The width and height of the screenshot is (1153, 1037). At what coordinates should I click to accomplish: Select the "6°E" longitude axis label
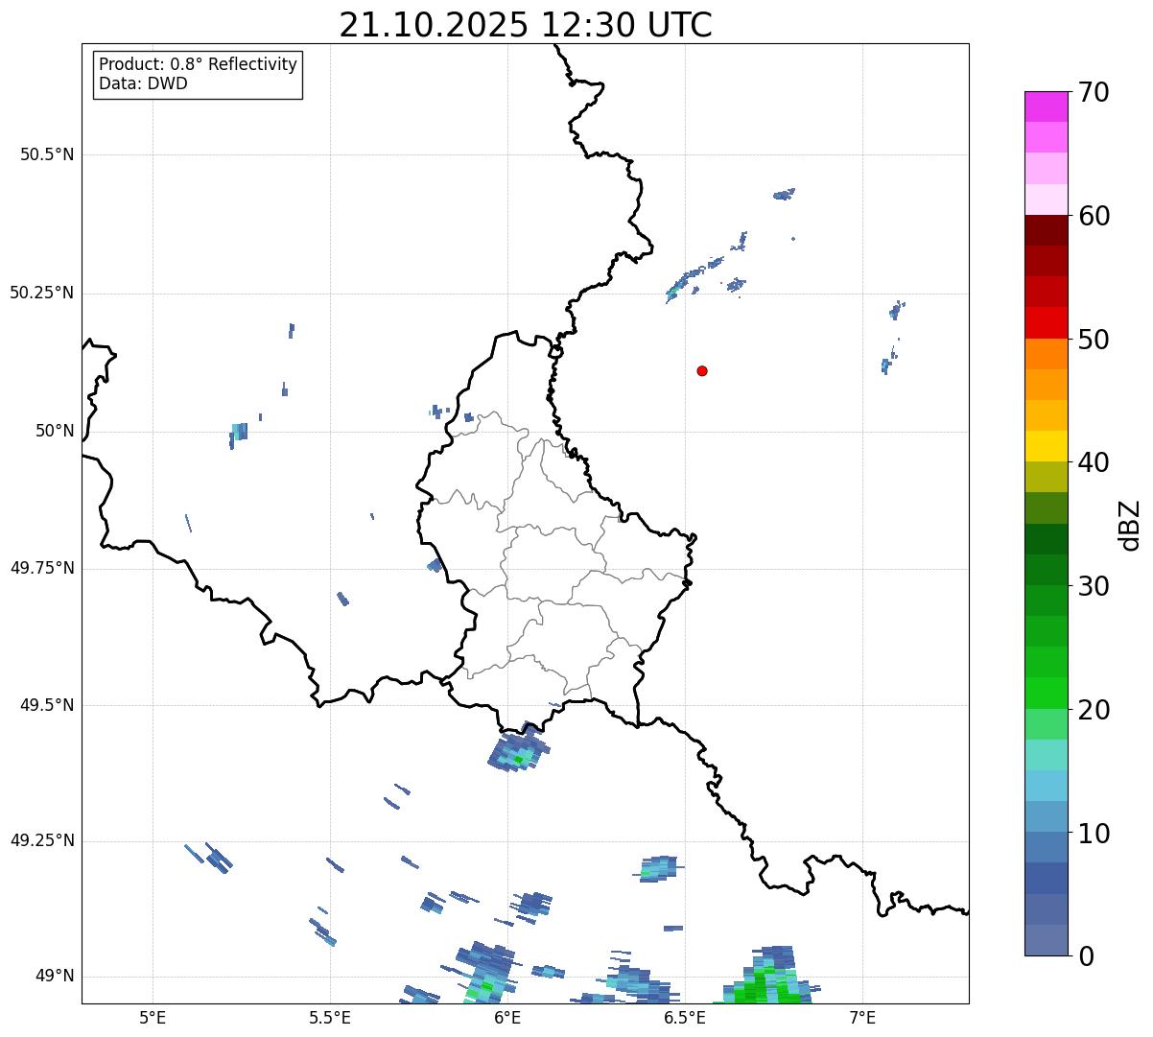coord(507,1017)
